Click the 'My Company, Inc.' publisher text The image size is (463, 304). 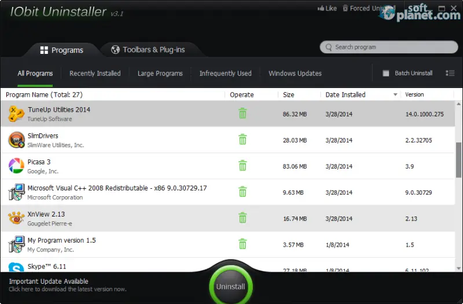pos(50,250)
